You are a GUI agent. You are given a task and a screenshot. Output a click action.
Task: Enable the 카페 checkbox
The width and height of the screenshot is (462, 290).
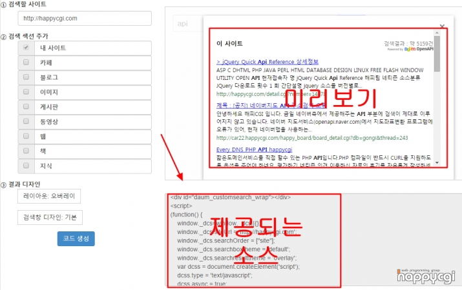click(26, 62)
